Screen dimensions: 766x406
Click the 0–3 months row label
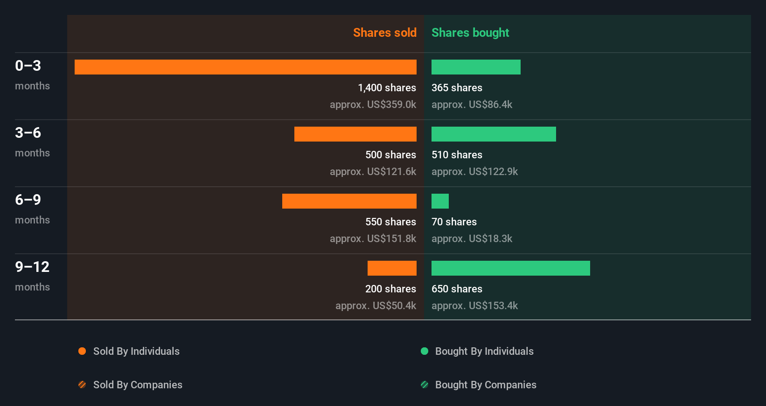click(32, 75)
